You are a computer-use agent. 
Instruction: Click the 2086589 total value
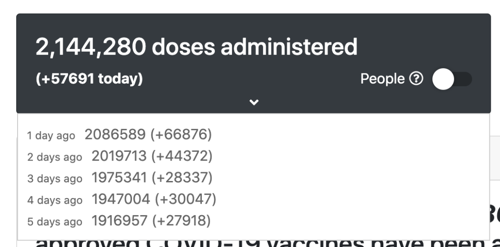tap(115, 134)
